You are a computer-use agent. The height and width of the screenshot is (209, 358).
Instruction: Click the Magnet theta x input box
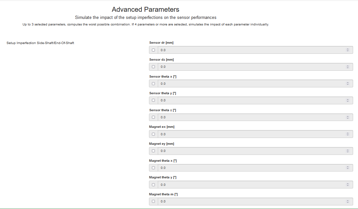255,168
